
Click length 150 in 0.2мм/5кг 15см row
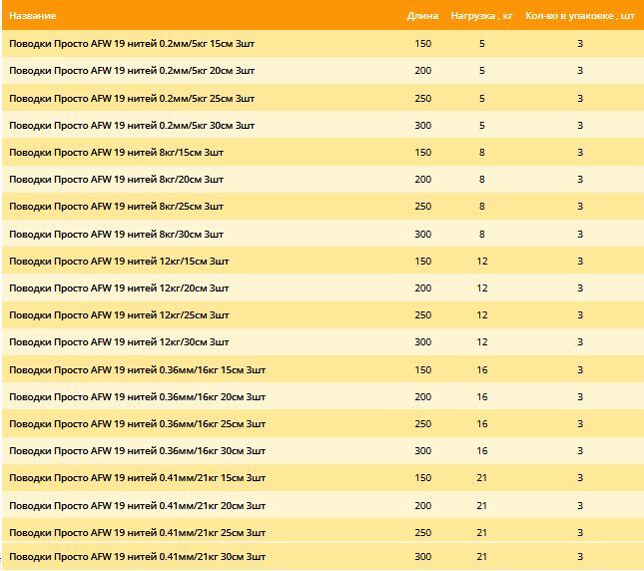[x=422, y=44]
